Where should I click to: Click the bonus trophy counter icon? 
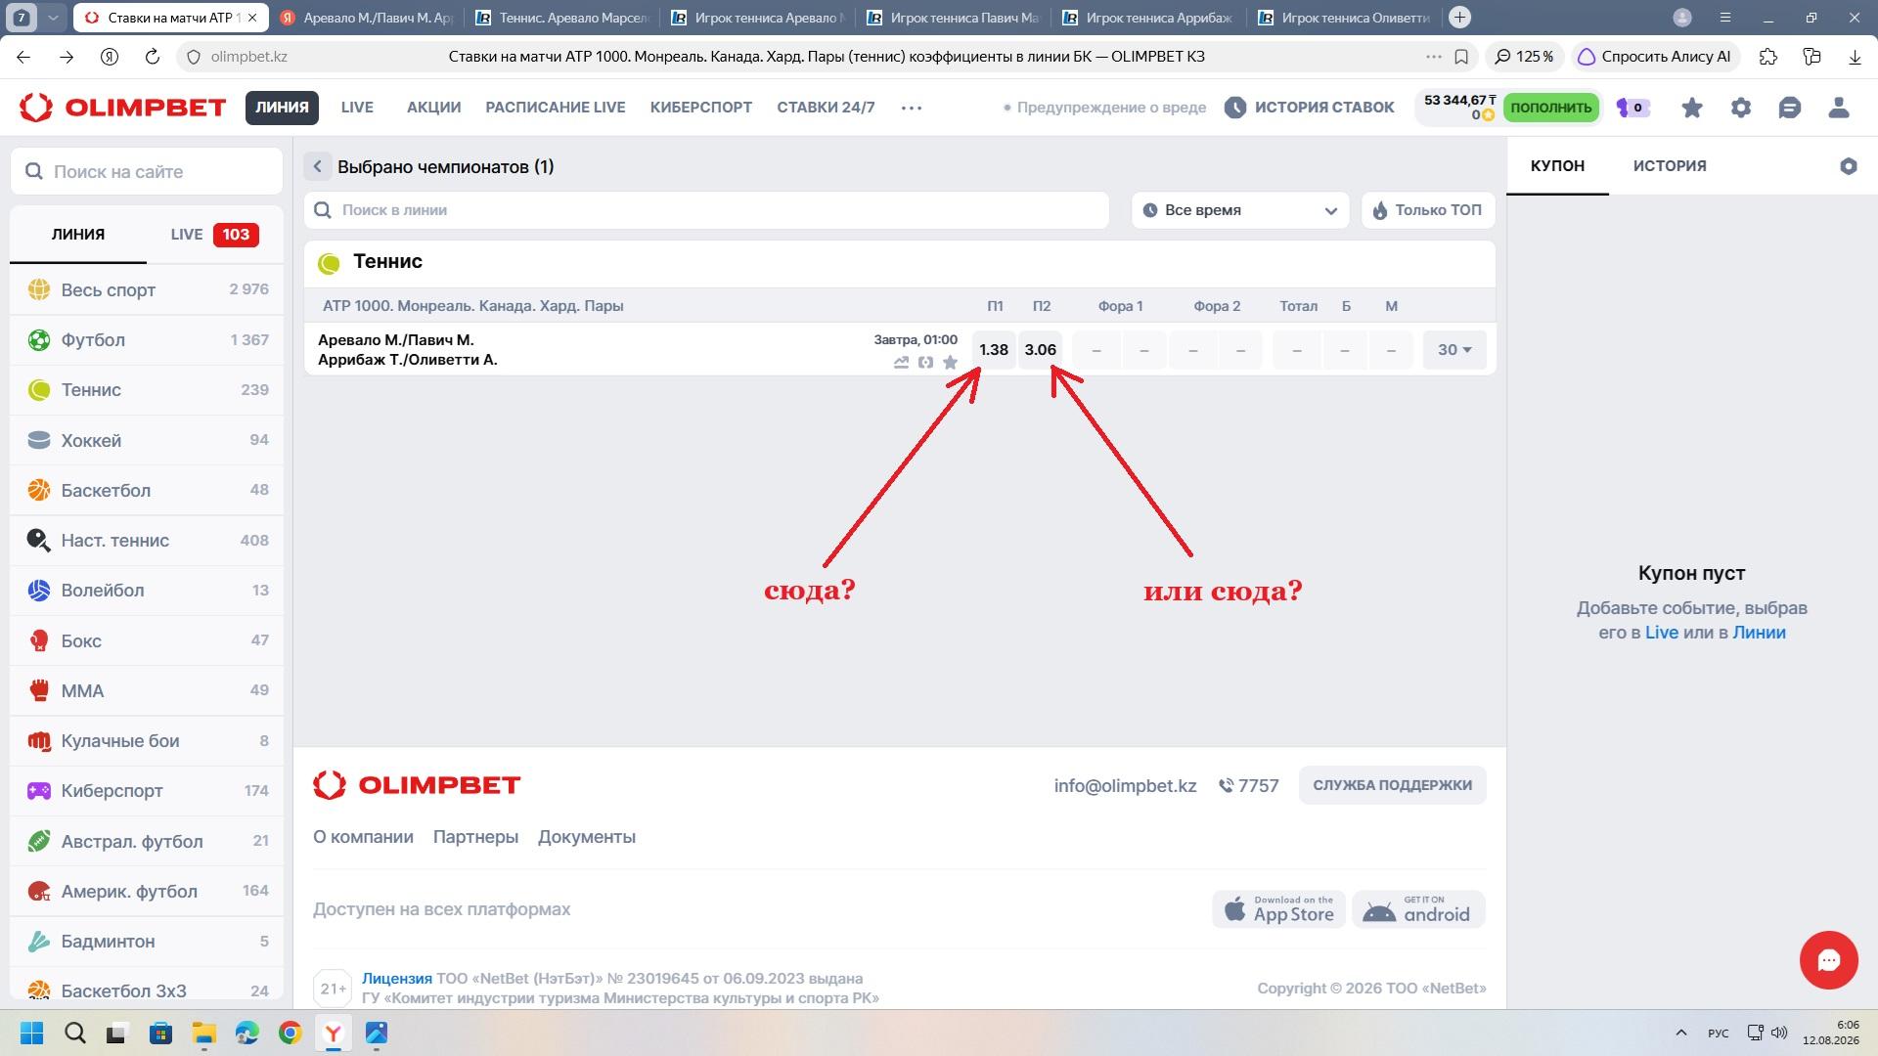pos(1632,108)
